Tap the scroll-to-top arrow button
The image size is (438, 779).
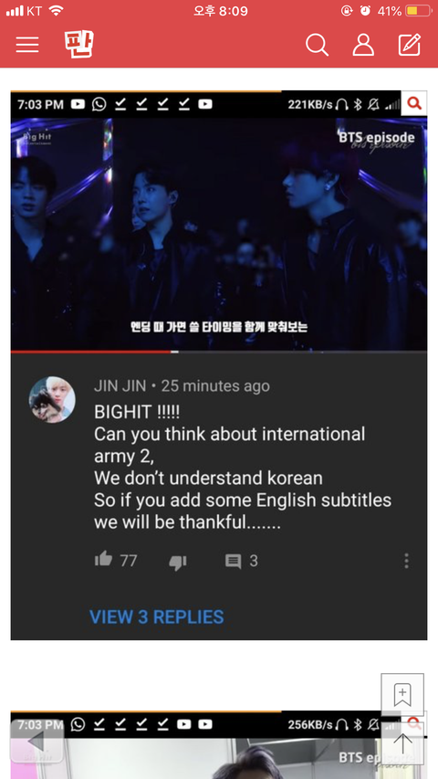coord(402,743)
